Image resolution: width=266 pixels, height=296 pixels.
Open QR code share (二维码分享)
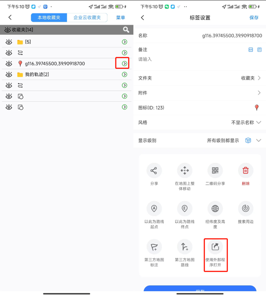(x=215, y=170)
